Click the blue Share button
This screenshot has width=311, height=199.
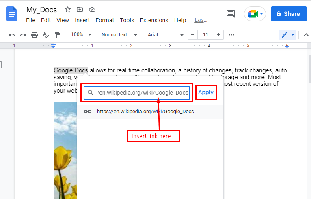pos(288,14)
